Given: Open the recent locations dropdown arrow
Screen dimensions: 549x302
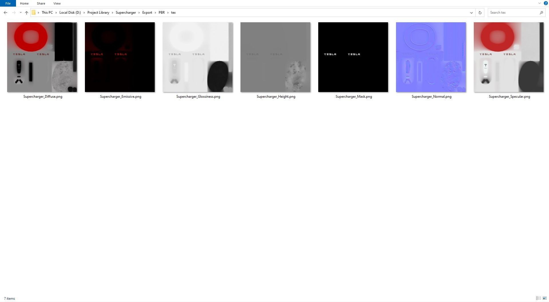Looking at the screenshot, I should (21, 13).
